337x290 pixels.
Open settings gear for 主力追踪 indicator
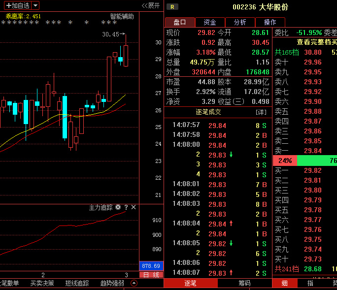[118, 208]
